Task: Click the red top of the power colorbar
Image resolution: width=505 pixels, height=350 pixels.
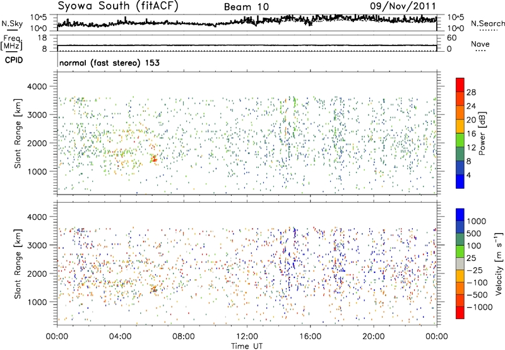Action: [460, 85]
